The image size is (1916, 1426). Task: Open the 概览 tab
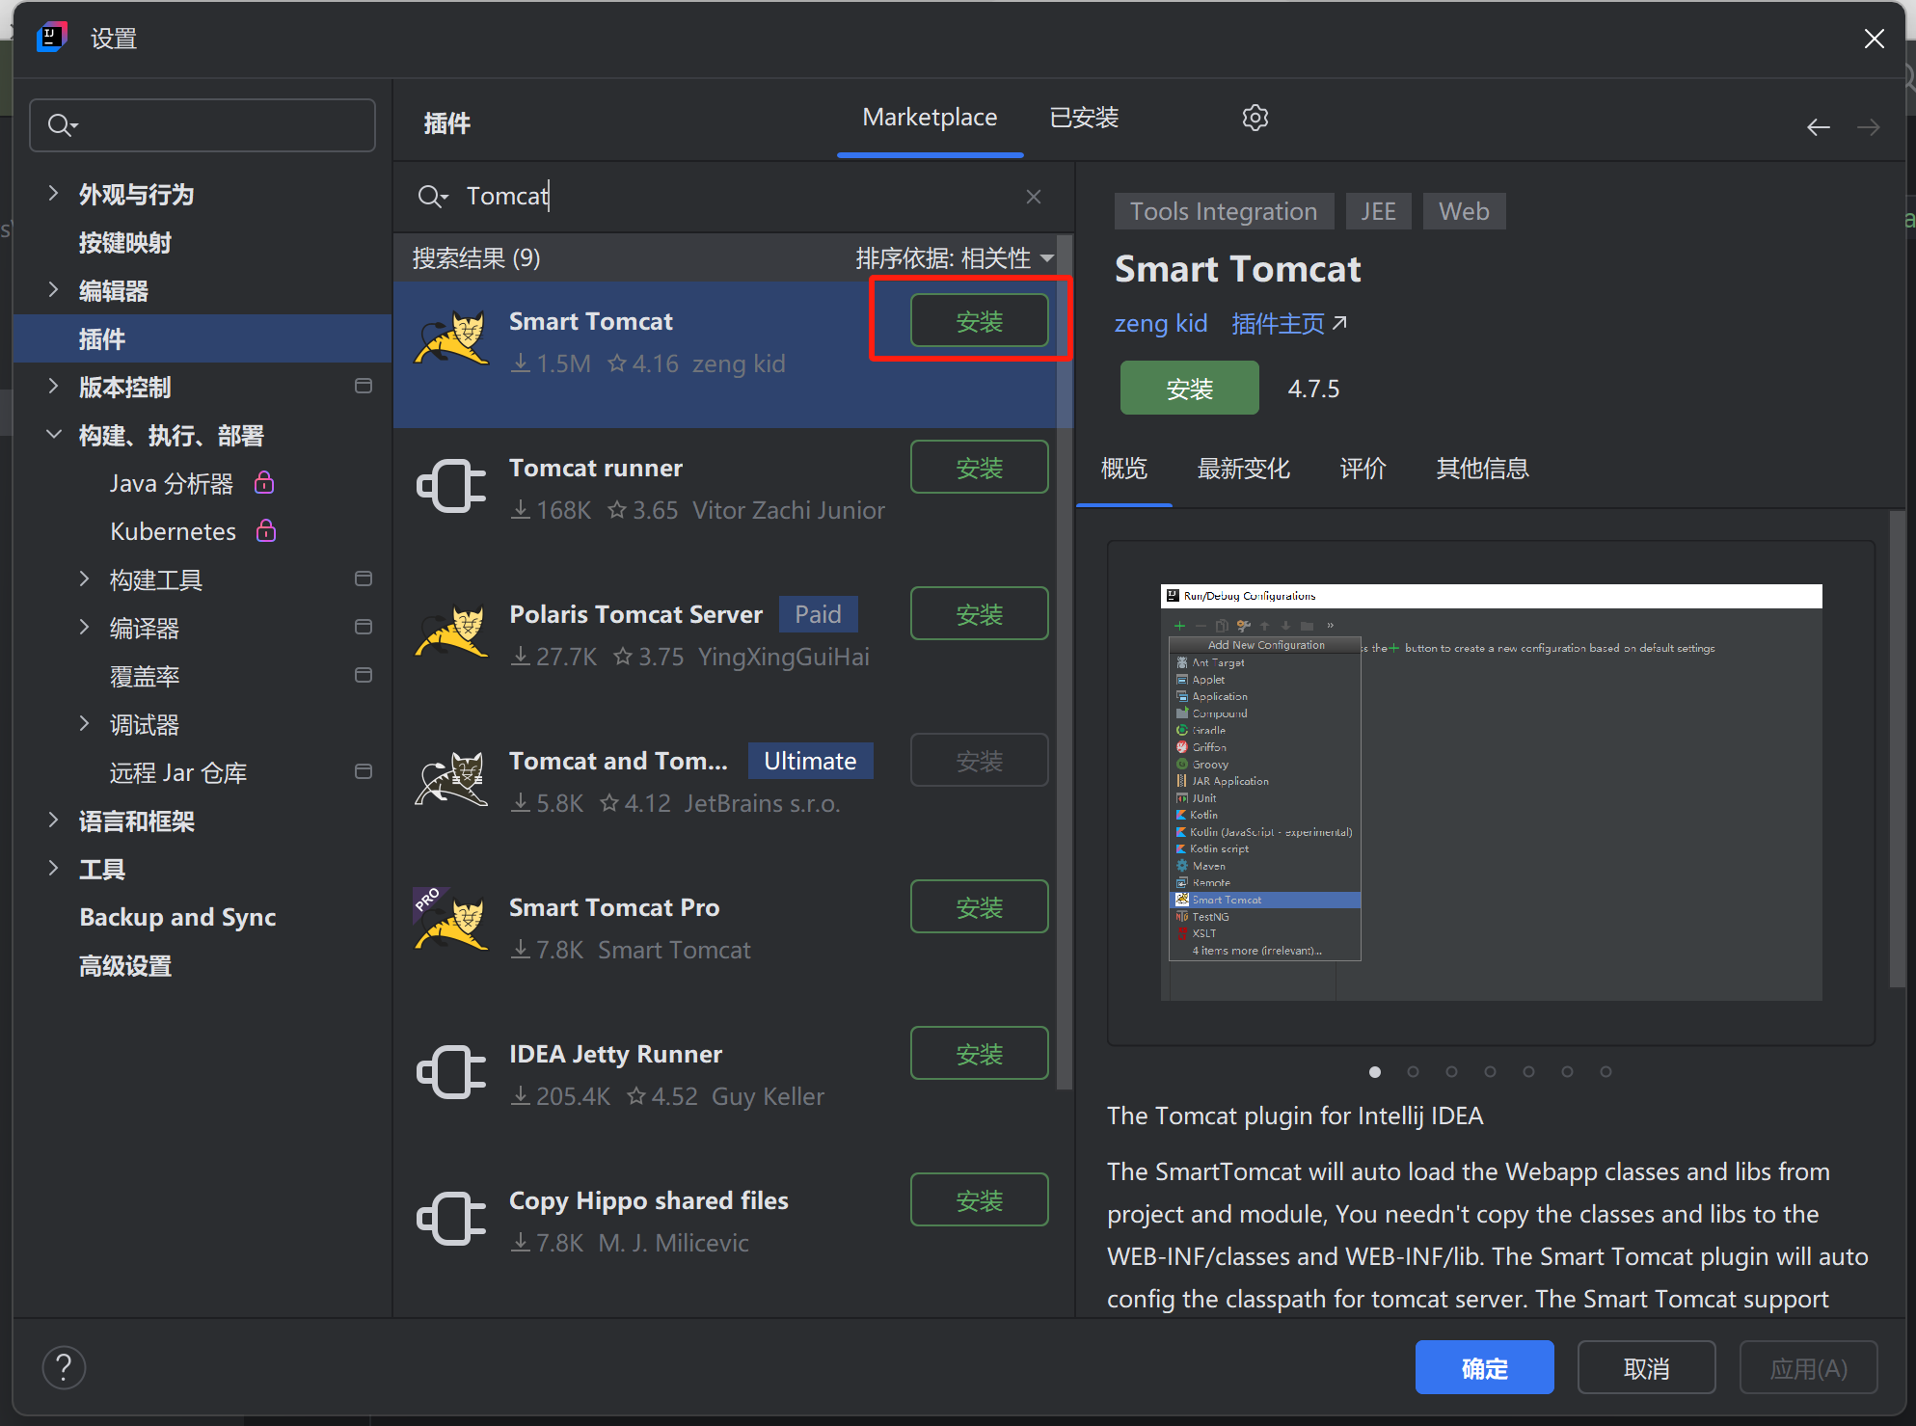pos(1124,469)
